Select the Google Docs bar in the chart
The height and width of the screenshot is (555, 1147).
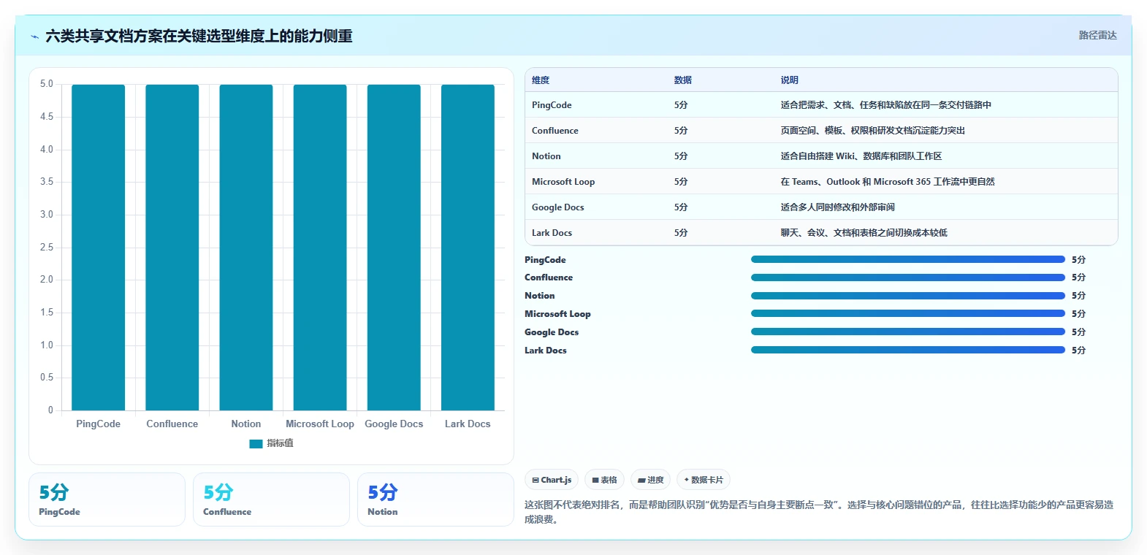point(394,248)
